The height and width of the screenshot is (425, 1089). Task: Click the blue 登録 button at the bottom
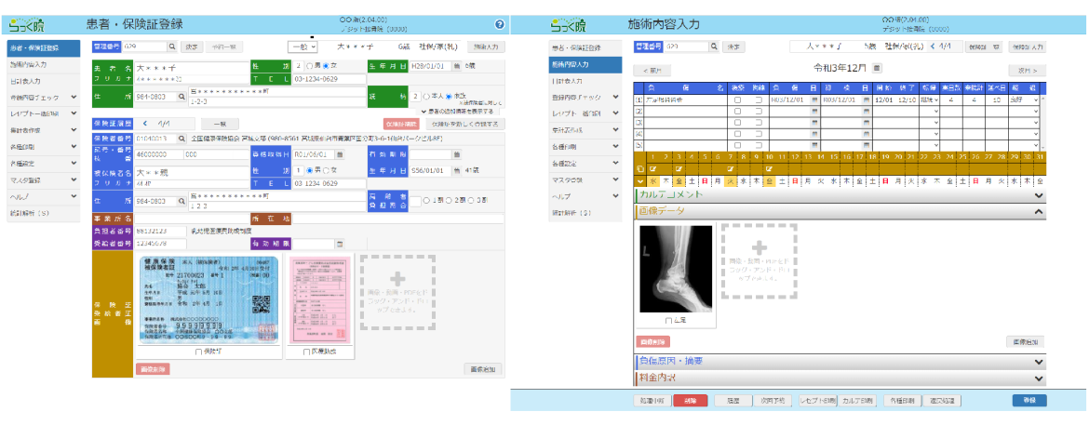[1029, 401]
